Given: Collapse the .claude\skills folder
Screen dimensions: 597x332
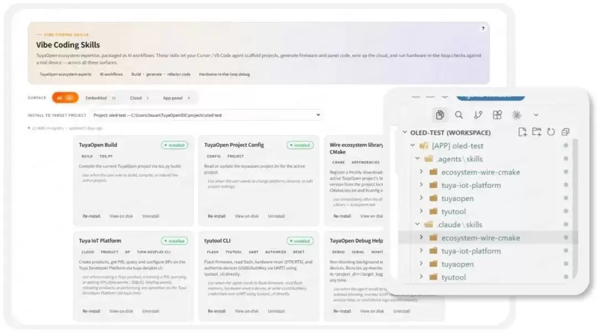Looking at the screenshot, I should pyautogui.click(x=417, y=224).
